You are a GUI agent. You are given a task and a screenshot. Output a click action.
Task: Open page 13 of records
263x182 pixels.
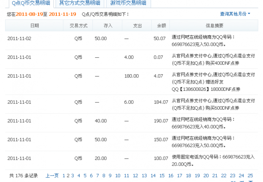tap(144, 176)
